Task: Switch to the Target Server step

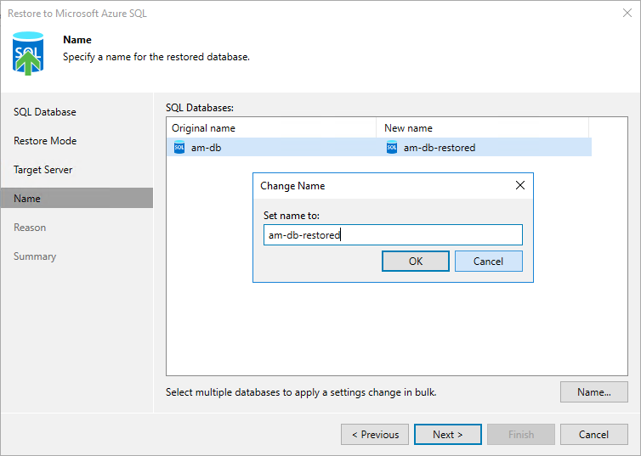Action: [x=43, y=170]
